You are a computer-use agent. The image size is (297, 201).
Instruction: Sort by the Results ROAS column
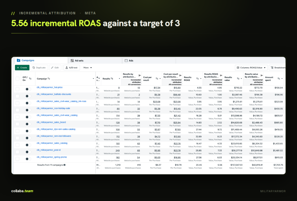[198, 78]
